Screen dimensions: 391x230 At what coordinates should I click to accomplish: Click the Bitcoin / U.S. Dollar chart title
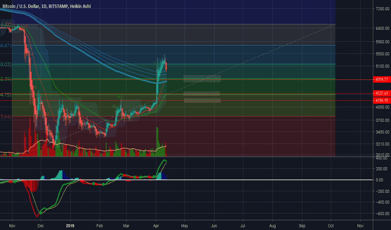(x=47, y=6)
